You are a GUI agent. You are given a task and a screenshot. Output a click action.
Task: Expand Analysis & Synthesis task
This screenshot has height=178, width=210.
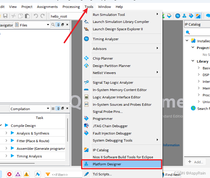(6, 133)
